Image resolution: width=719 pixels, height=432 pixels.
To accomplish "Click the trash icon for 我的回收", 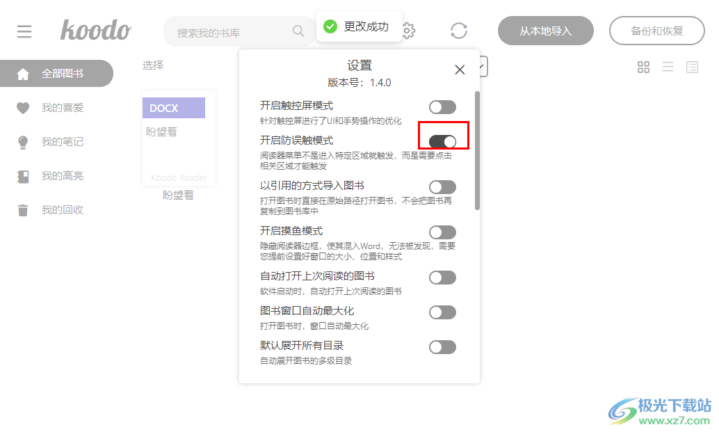I will pyautogui.click(x=23, y=210).
